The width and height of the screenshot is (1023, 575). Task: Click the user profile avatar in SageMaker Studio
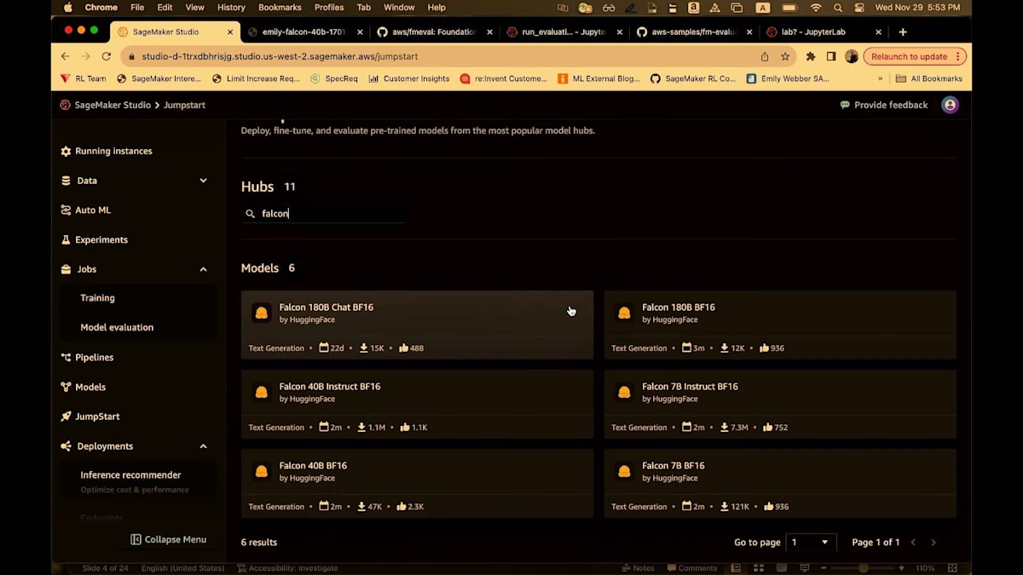950,105
